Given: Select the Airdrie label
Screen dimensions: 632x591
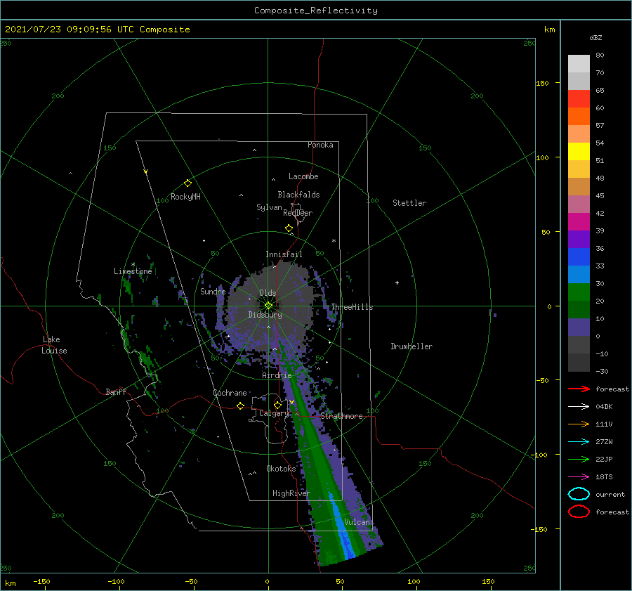Looking at the screenshot, I should [x=277, y=375].
